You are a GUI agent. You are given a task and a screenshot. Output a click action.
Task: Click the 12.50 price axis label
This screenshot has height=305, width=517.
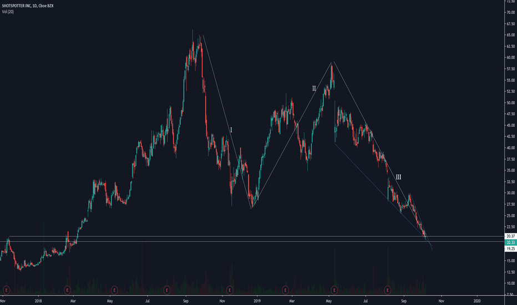[x=511, y=272]
